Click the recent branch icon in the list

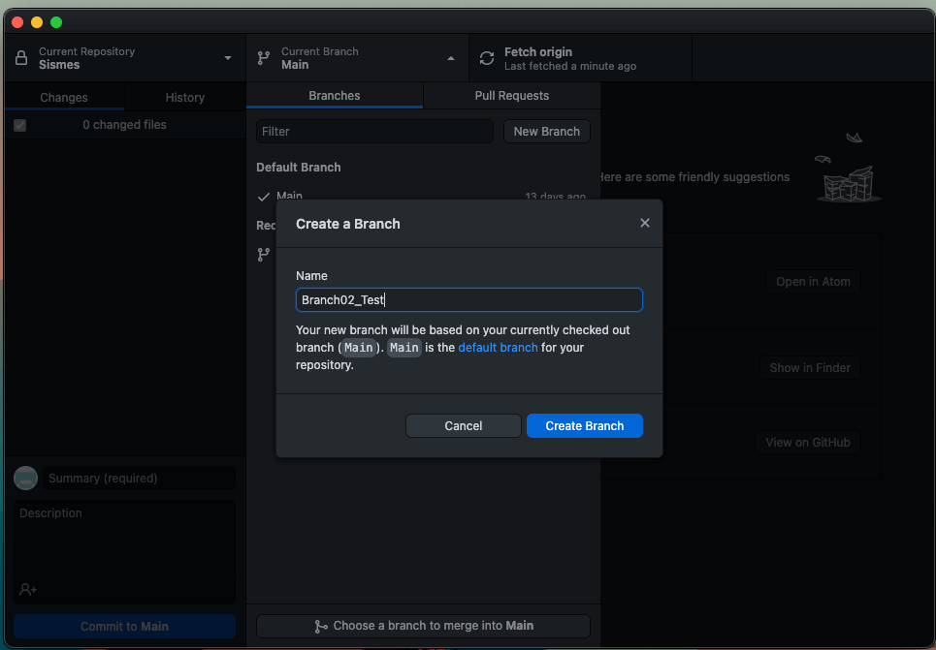pyautogui.click(x=263, y=255)
